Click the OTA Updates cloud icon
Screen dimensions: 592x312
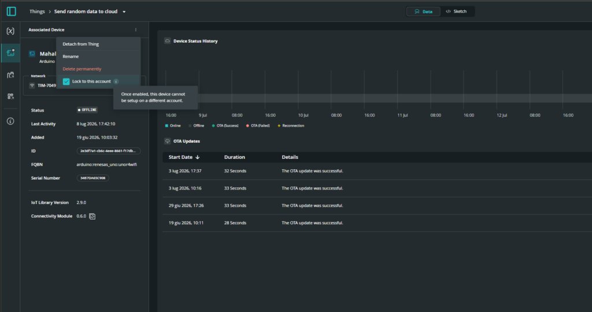click(x=167, y=141)
